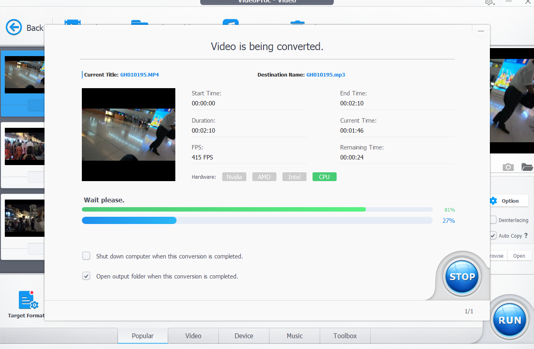Click the Video is being converted heading
This screenshot has height=349, width=534.
click(267, 46)
